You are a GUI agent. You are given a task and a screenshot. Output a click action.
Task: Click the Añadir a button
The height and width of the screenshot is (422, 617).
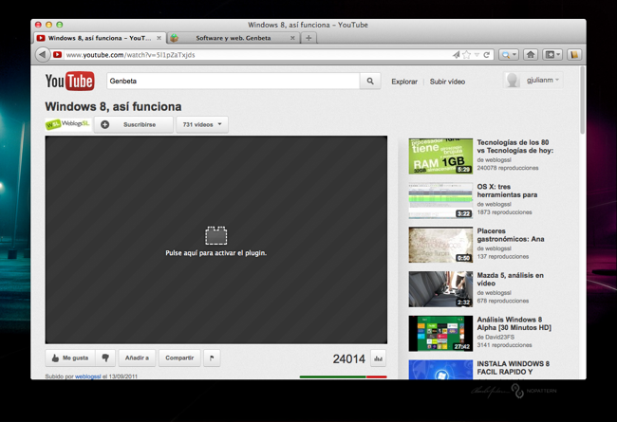(x=137, y=358)
